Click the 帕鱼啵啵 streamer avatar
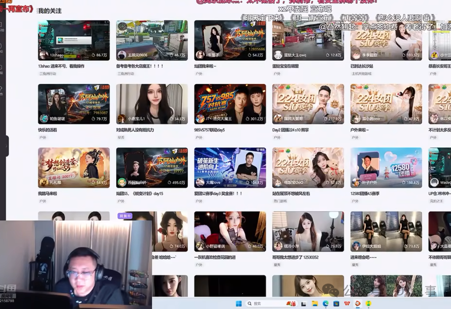451x309 pixels. (44, 118)
